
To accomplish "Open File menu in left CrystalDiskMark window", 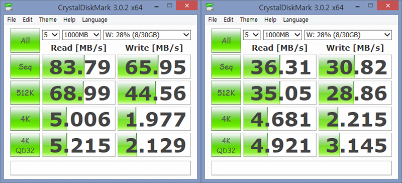I will [x=12, y=20].
